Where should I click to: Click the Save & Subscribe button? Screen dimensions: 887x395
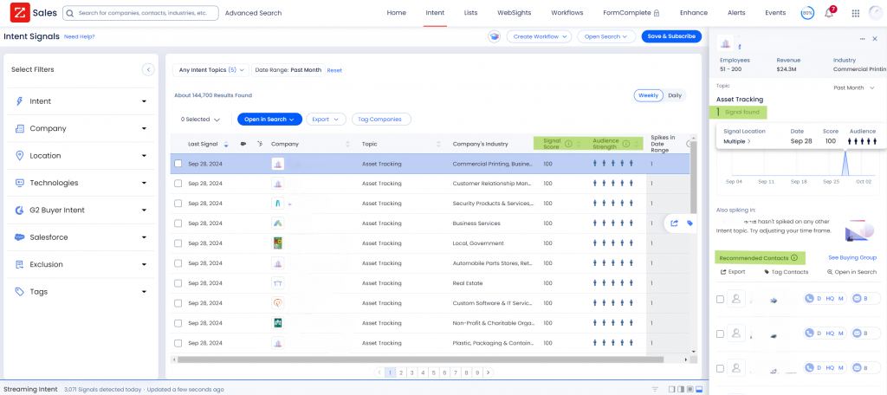670,36
